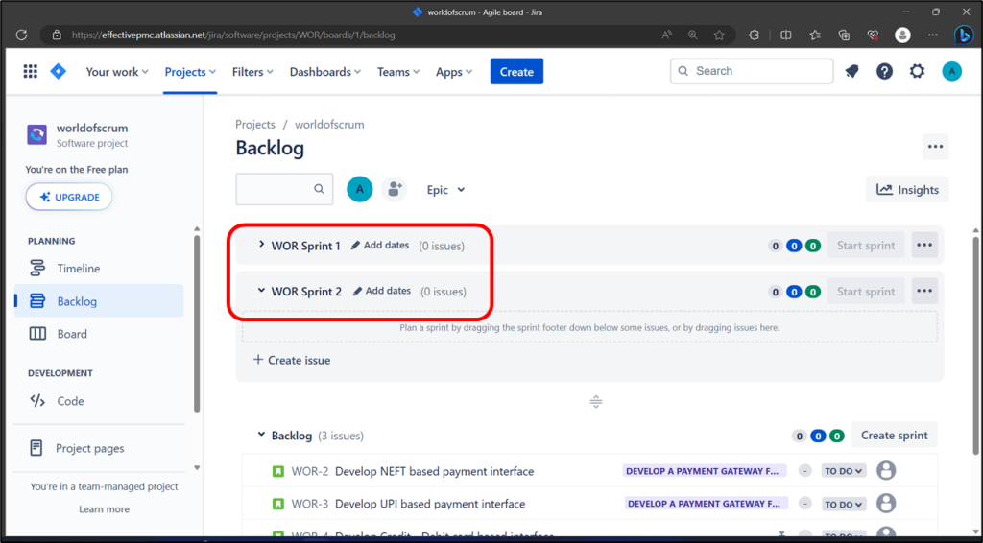This screenshot has height=543, width=983.
Task: Open browser split screen icon
Action: [785, 35]
